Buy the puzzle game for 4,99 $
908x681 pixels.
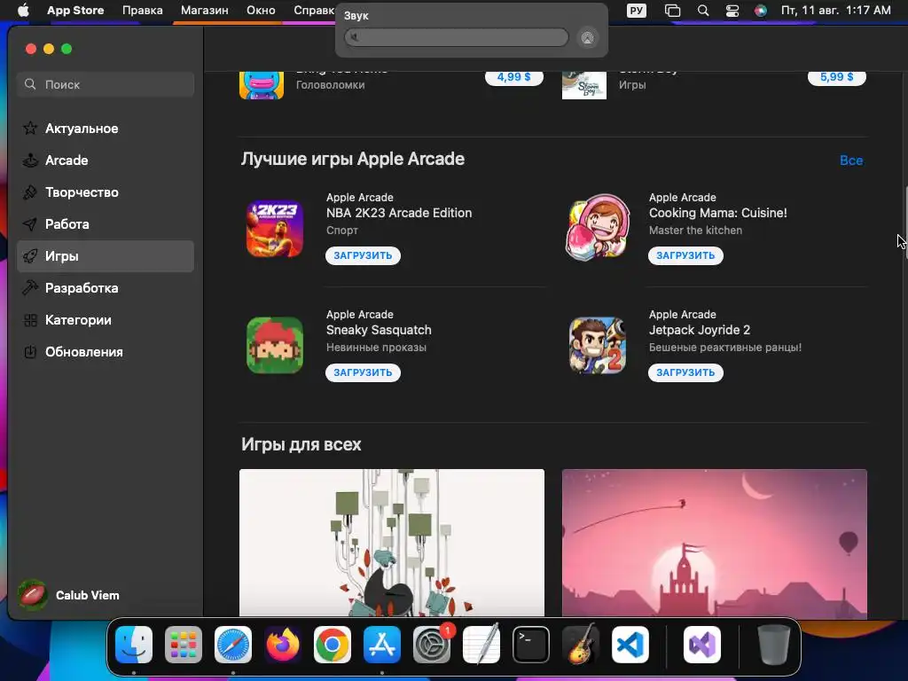(x=513, y=78)
